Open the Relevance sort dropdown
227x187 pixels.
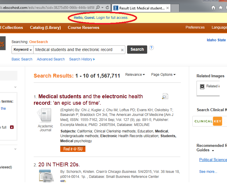(x=135, y=75)
